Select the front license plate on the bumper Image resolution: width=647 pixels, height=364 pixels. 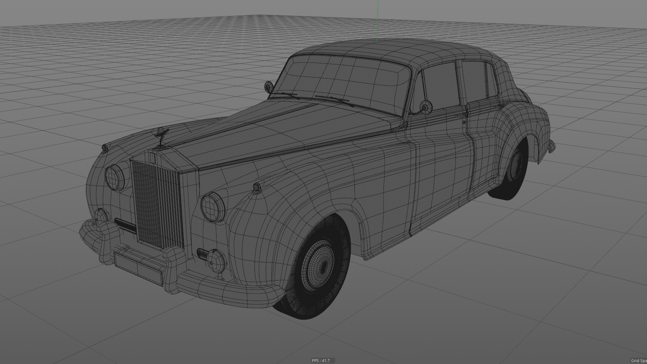pyautogui.click(x=138, y=268)
